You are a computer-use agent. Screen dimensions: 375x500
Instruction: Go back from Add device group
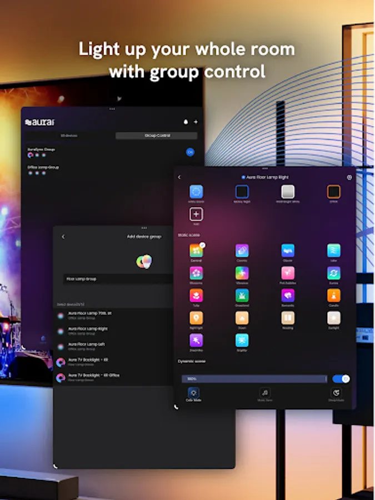[63, 237]
